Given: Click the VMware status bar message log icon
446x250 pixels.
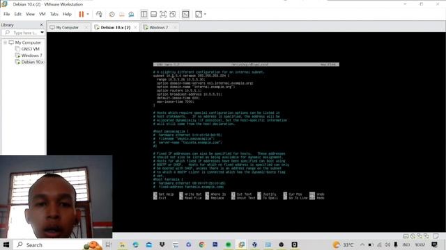Looking at the screenshot, I should (436, 236).
